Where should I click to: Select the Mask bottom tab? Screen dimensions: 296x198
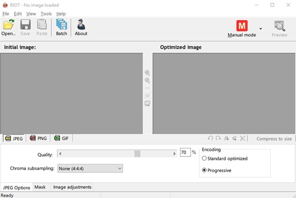click(40, 187)
